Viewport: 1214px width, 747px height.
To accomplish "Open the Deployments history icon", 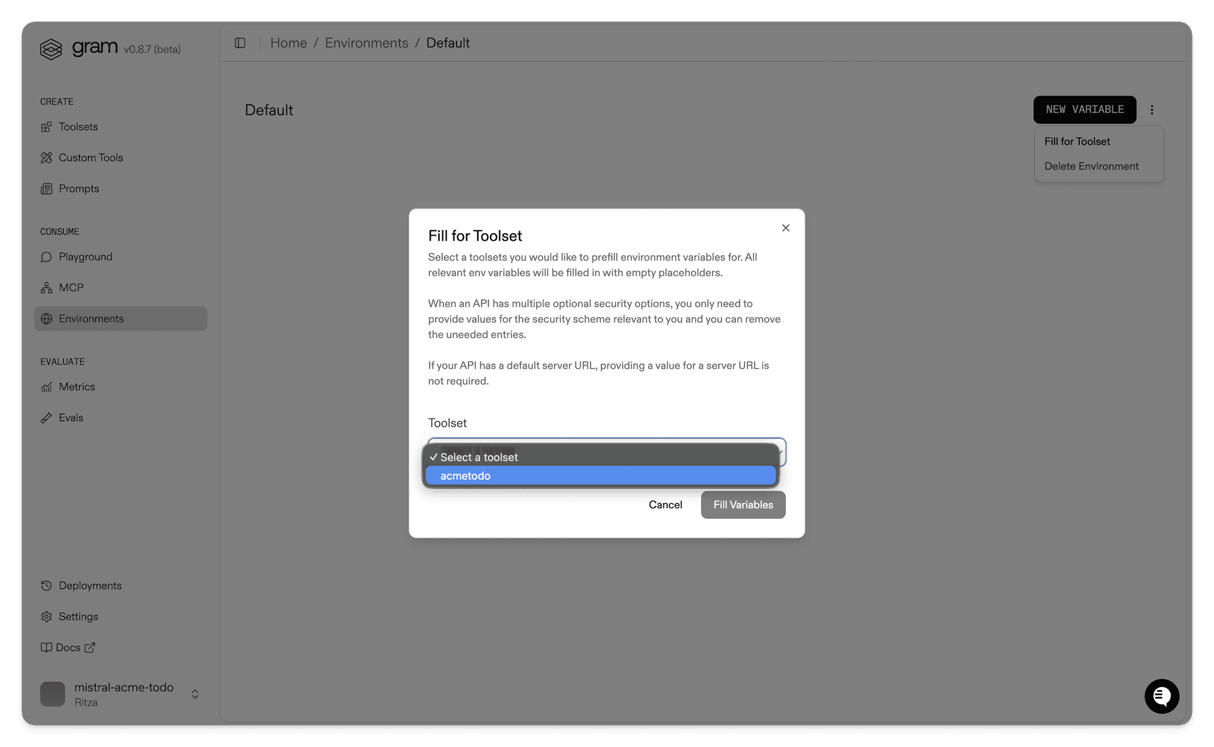I will [47, 585].
